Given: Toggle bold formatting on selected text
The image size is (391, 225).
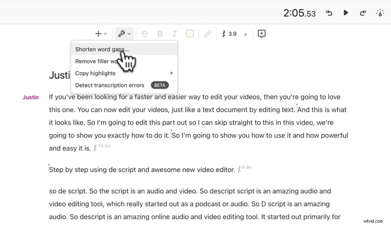Looking at the screenshot, I should 160,34.
